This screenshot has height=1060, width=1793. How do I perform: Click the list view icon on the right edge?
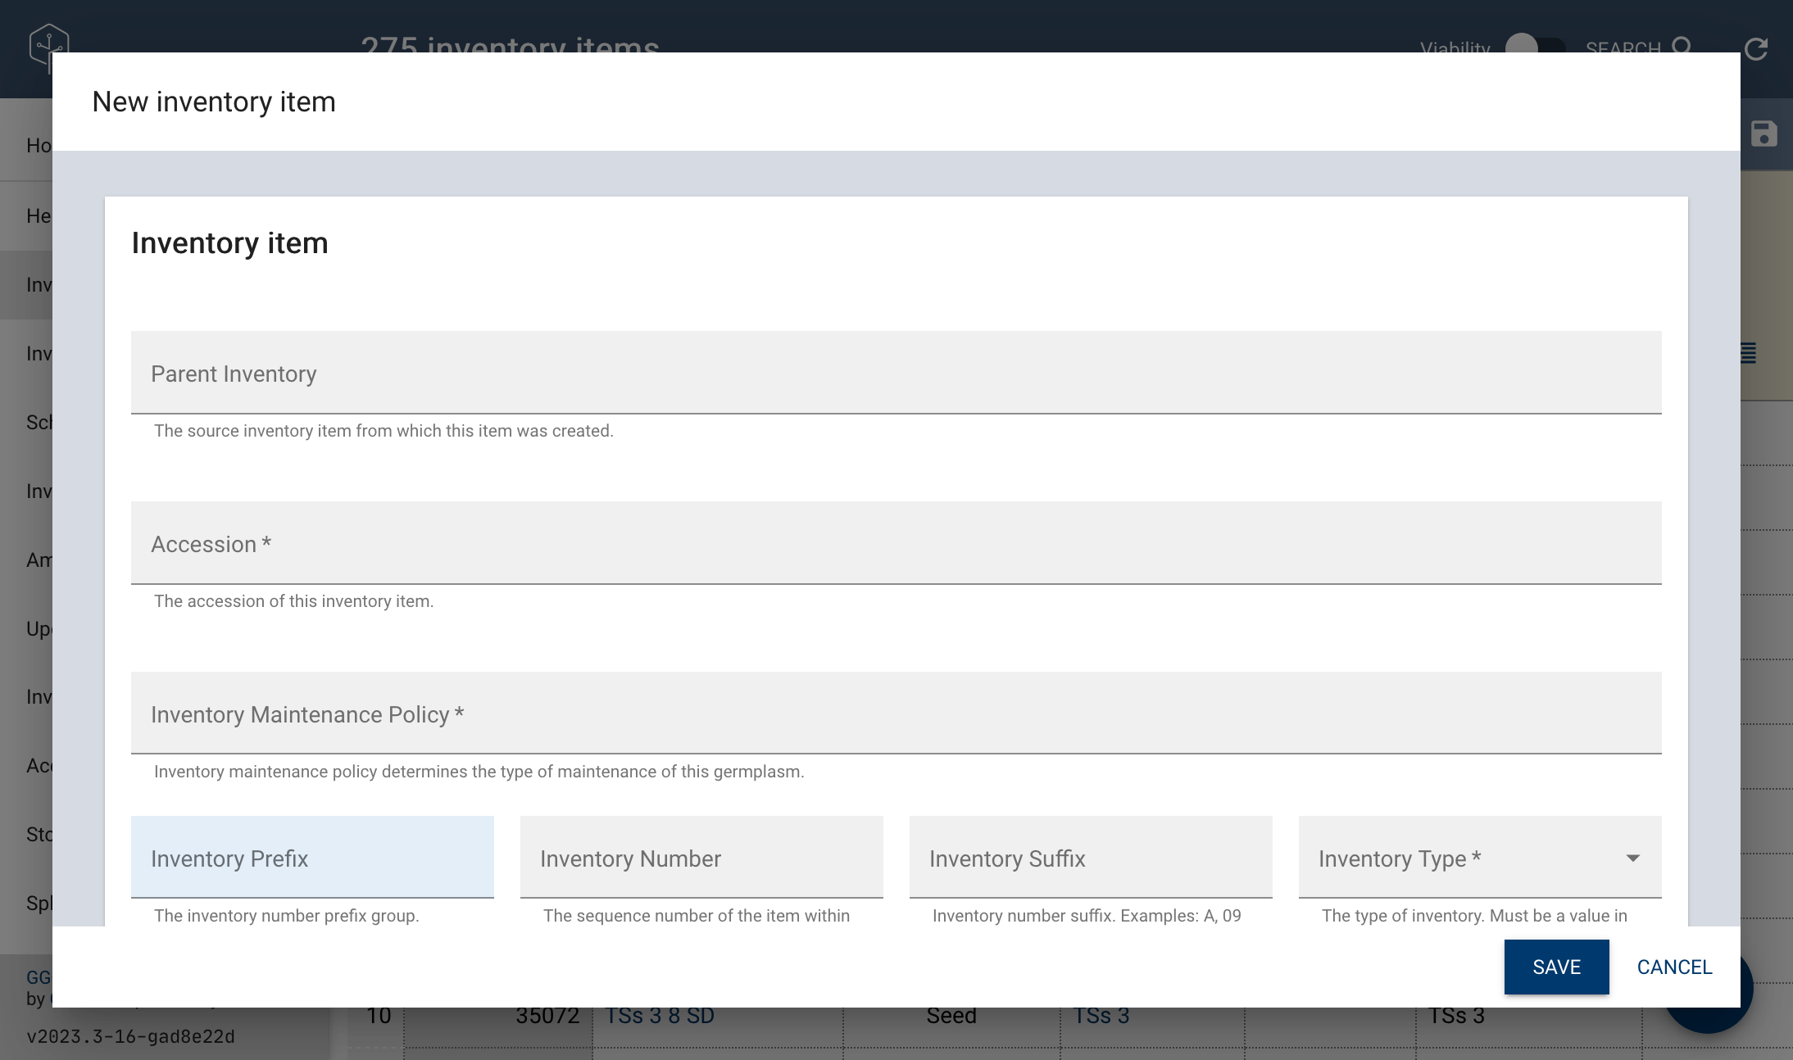(1748, 353)
